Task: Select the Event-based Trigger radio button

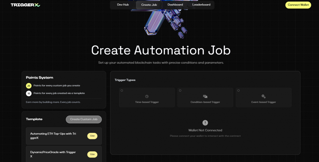Action: coord(238,91)
